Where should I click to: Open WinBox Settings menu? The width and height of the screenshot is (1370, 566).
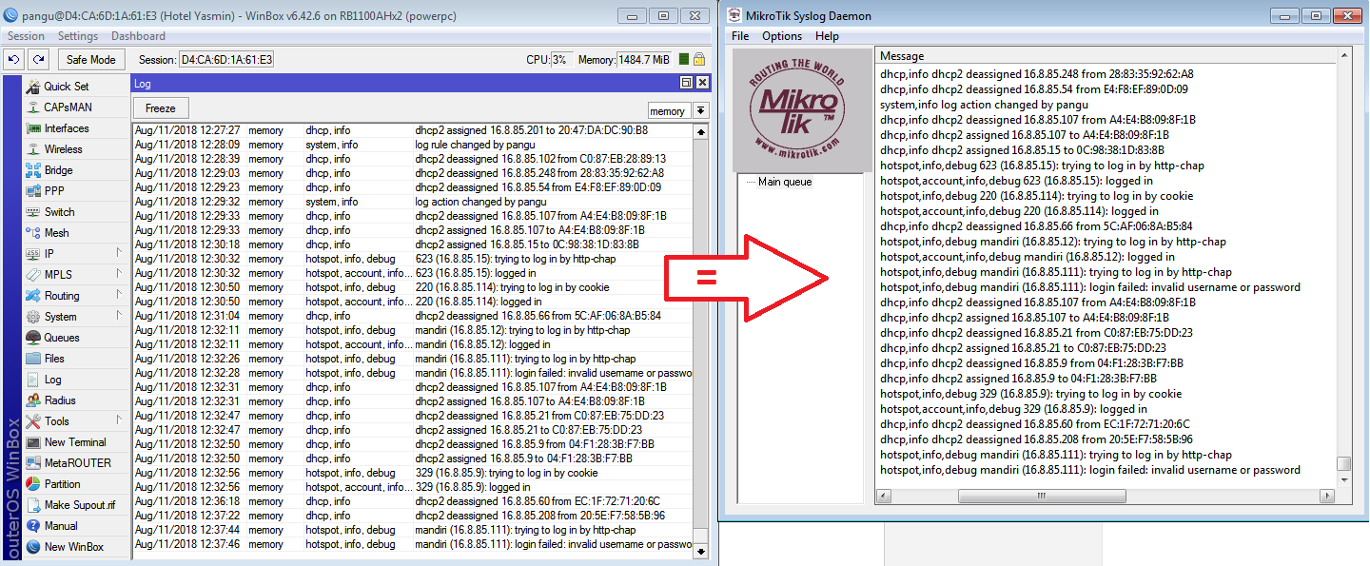(x=78, y=36)
